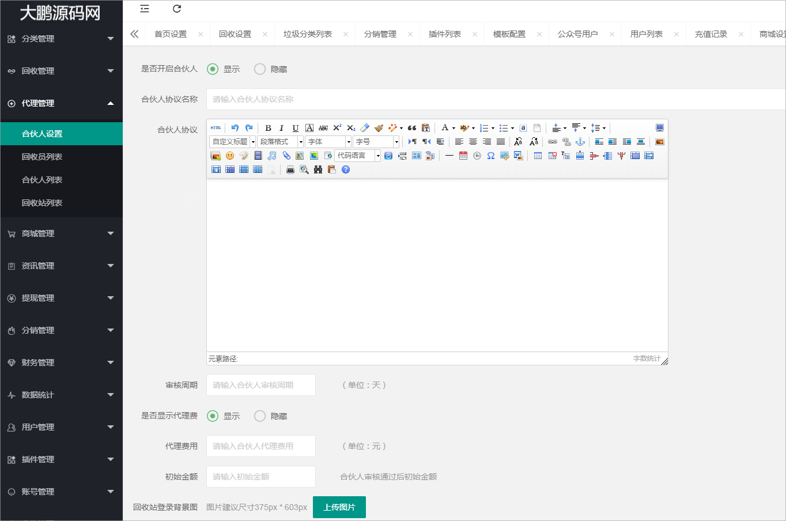Screen dimensions: 786x521
Task: Click the 审核周期 input field
Action: 260,385
